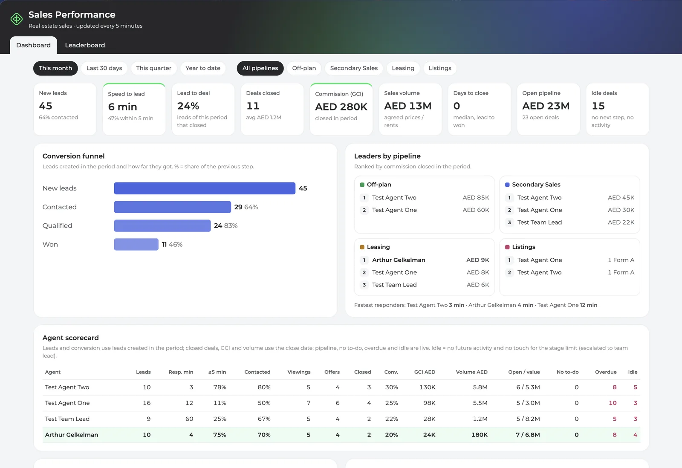
Task: Open the Deals closed metric card
Action: (x=272, y=109)
